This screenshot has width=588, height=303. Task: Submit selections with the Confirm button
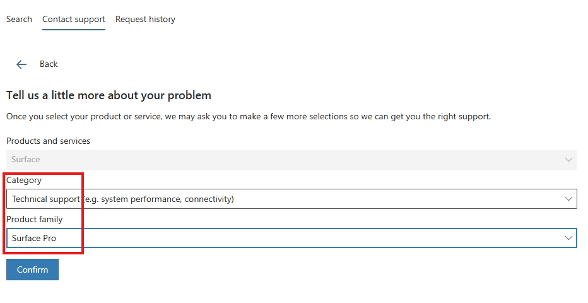(x=32, y=270)
